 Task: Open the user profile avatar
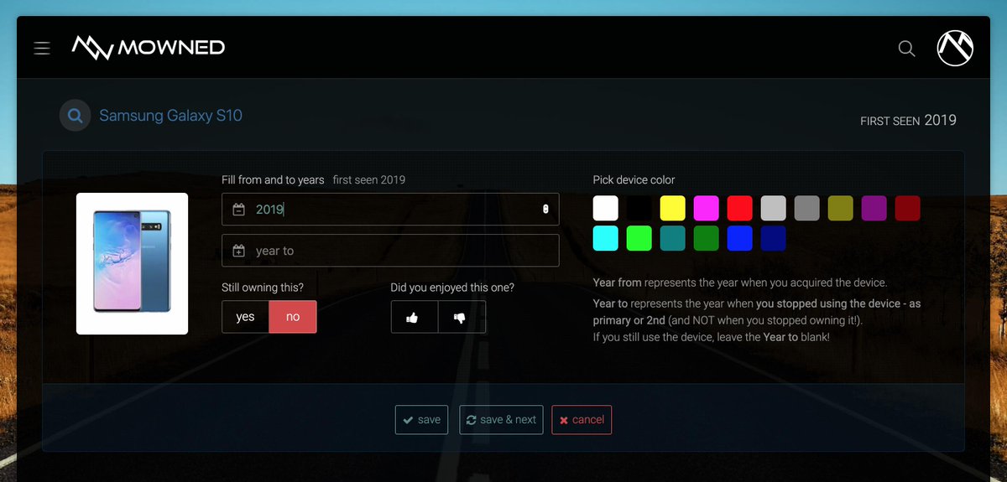(955, 48)
